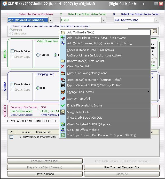This screenshot has height=179, width=165.
Task: Check the job list file's active checkbox
Action: 11,137
